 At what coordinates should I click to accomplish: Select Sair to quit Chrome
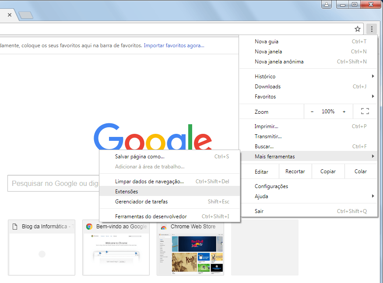[x=308, y=211]
